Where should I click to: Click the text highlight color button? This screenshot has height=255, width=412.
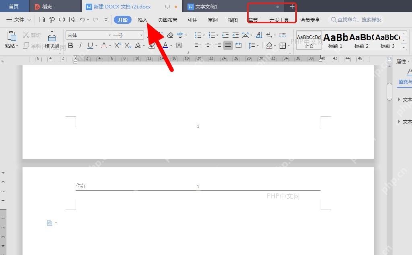152,46
